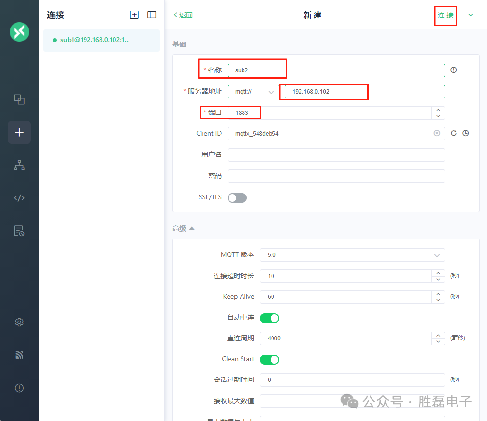Collapse the 高级 section
The width and height of the screenshot is (487, 421).
coord(183,228)
